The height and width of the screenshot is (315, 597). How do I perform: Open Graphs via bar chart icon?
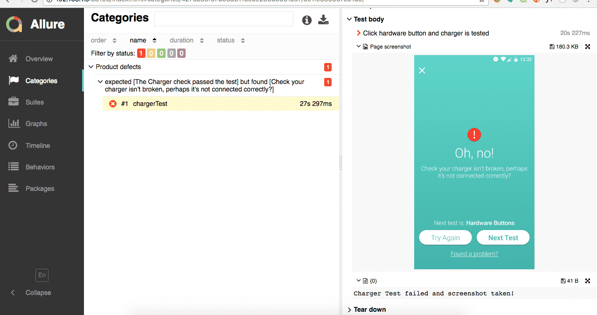click(14, 124)
